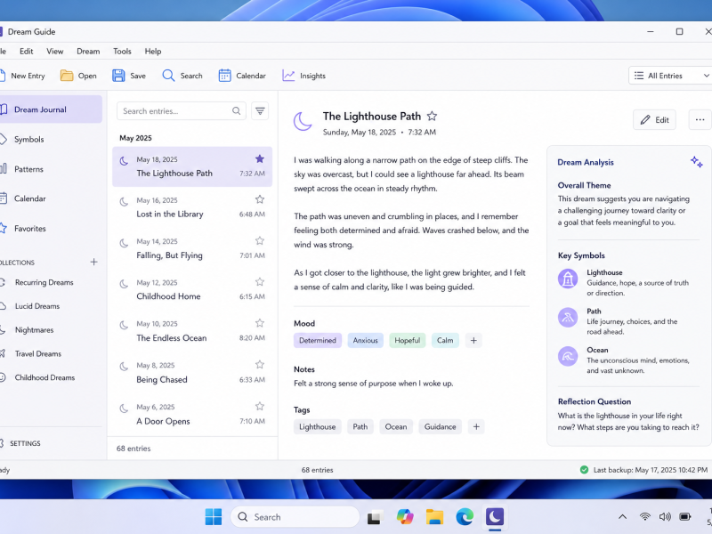Click the Lighthouse symbol icon
Image resolution: width=712 pixels, height=534 pixels.
[568, 279]
